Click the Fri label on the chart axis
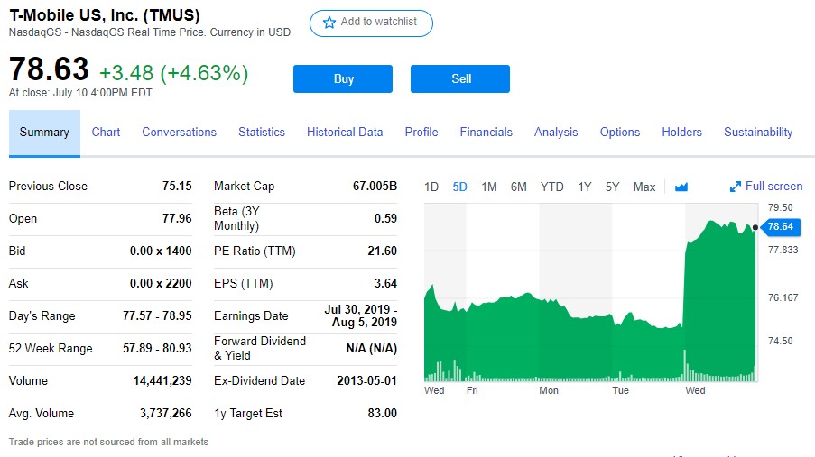This screenshot has height=457, width=815. click(472, 390)
